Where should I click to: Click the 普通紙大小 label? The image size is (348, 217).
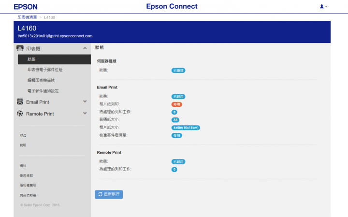pyautogui.click(x=109, y=119)
